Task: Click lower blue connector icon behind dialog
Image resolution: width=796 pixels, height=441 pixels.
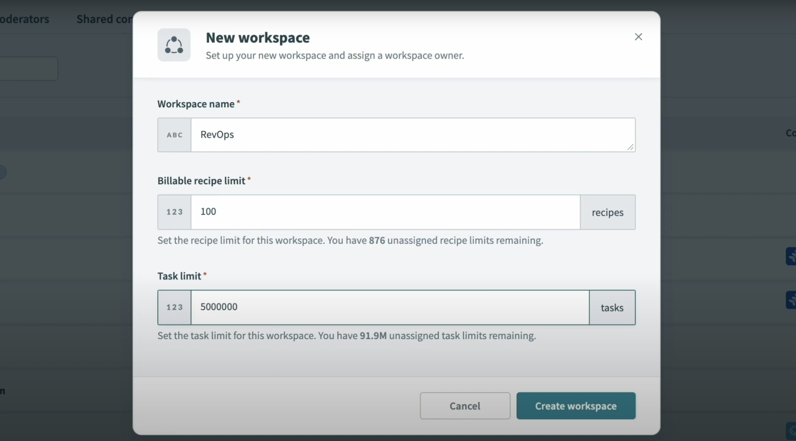Action: (x=791, y=300)
